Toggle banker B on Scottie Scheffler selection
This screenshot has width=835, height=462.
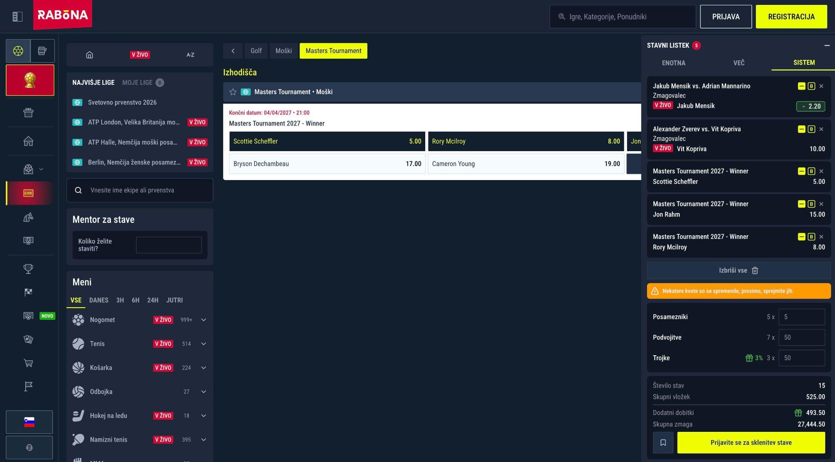click(x=811, y=172)
